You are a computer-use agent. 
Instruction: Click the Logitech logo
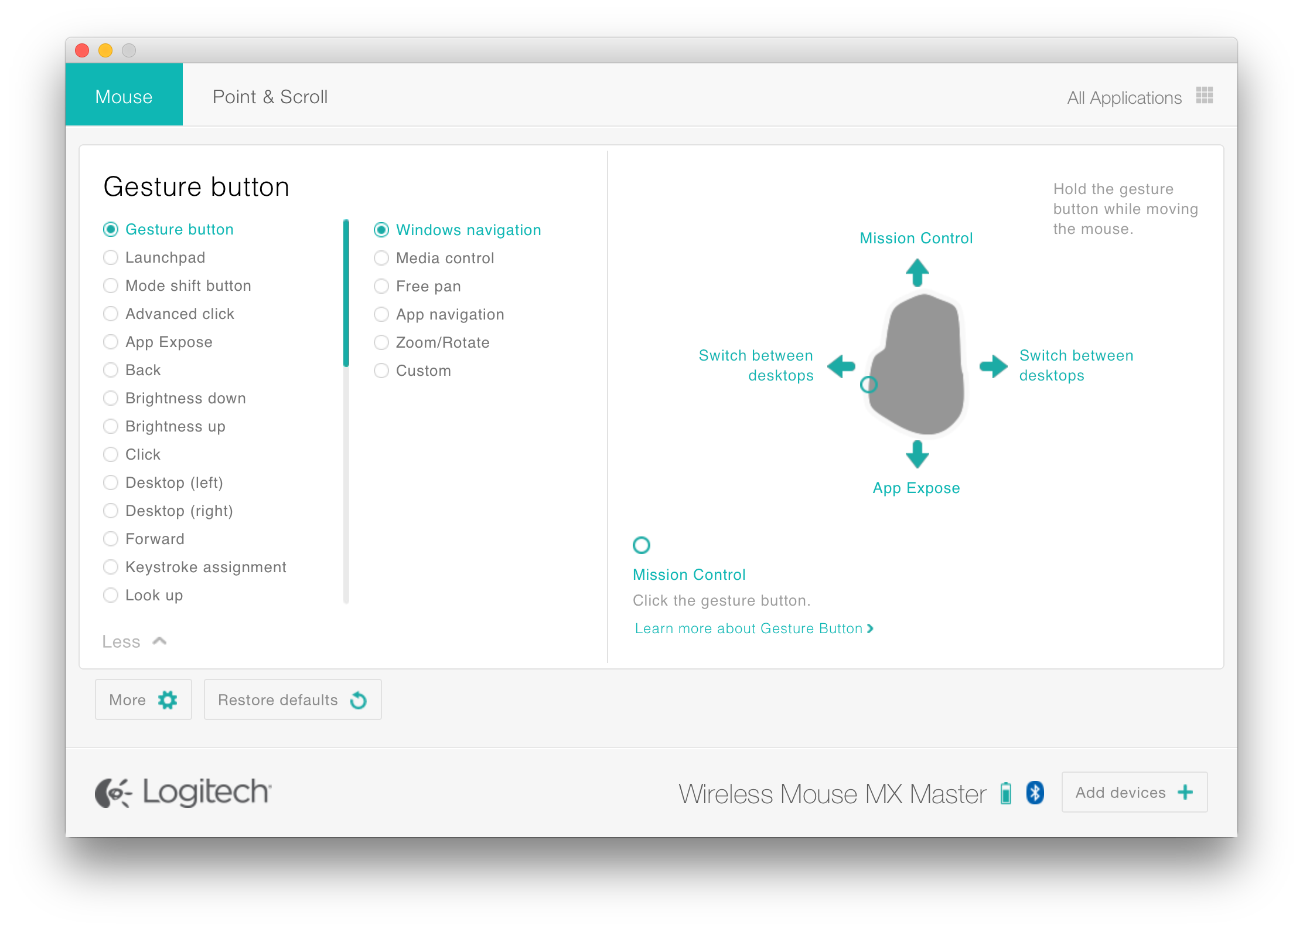(183, 792)
